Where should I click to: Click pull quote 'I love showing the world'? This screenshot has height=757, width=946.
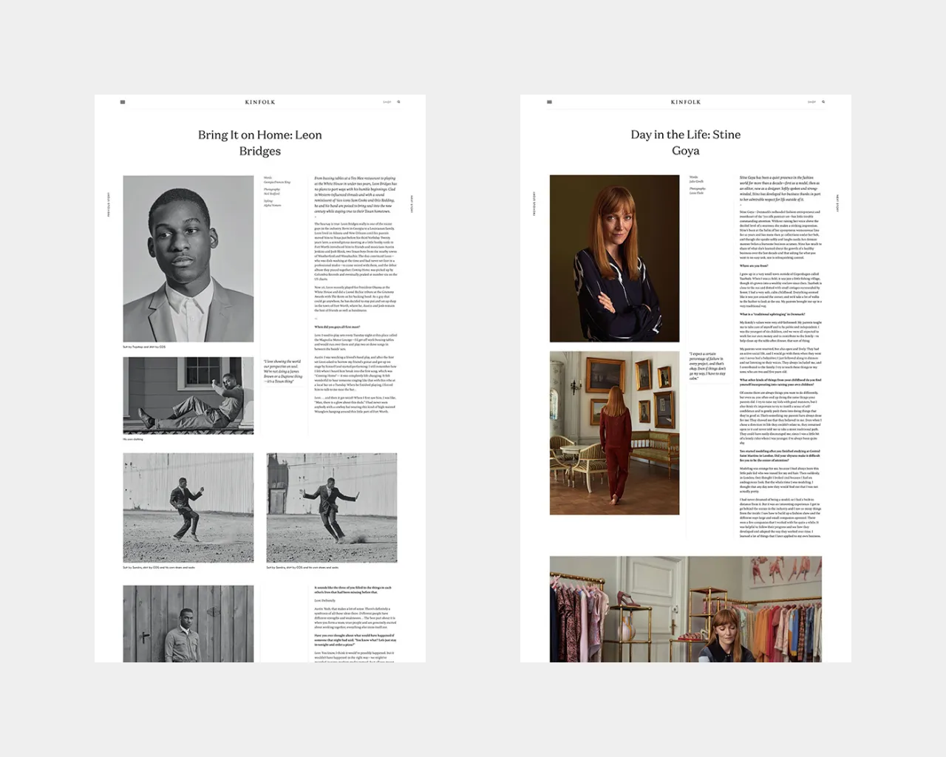pyautogui.click(x=283, y=372)
